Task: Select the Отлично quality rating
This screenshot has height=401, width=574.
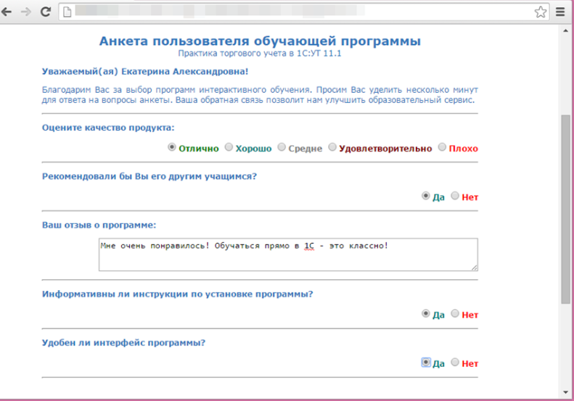Action: (x=172, y=147)
